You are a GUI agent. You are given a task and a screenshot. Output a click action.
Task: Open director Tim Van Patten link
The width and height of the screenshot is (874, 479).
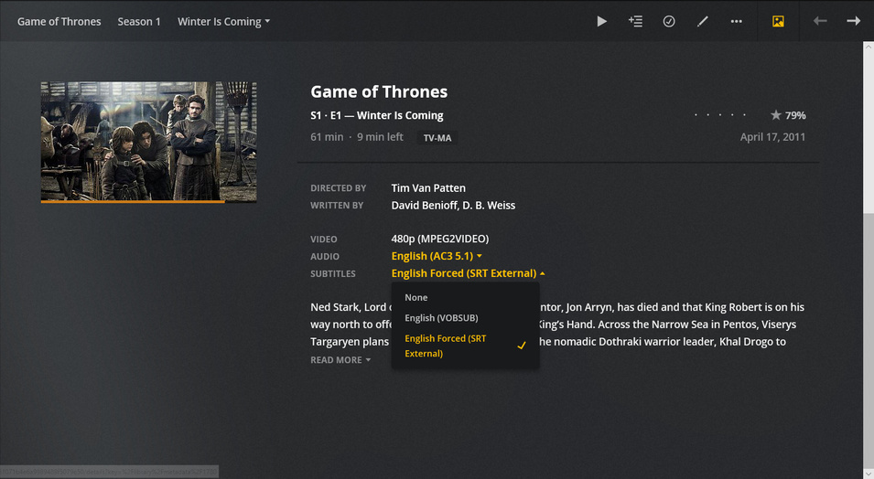[428, 188]
